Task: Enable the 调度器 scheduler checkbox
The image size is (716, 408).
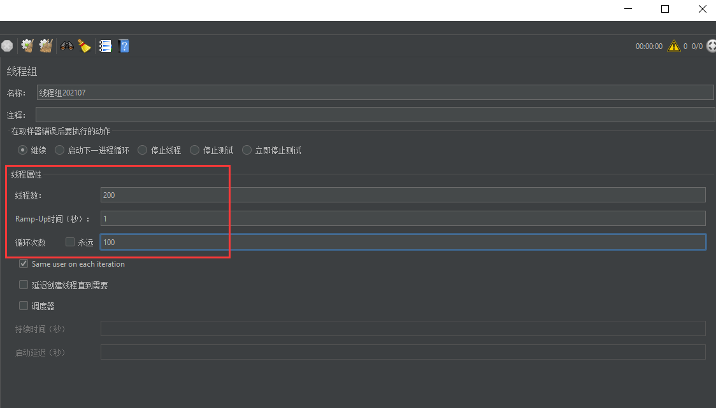Action: click(x=24, y=306)
